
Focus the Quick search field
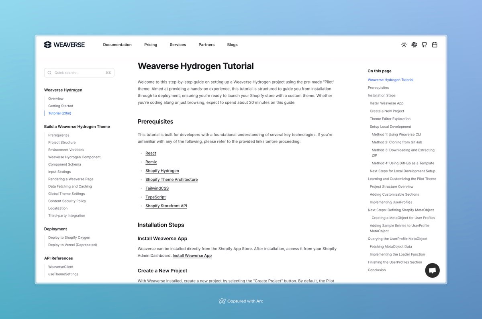click(x=79, y=73)
